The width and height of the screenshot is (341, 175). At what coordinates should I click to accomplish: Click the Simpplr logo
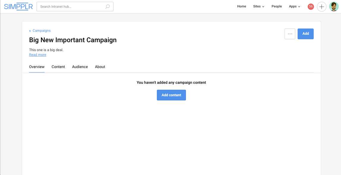pyautogui.click(x=18, y=6)
